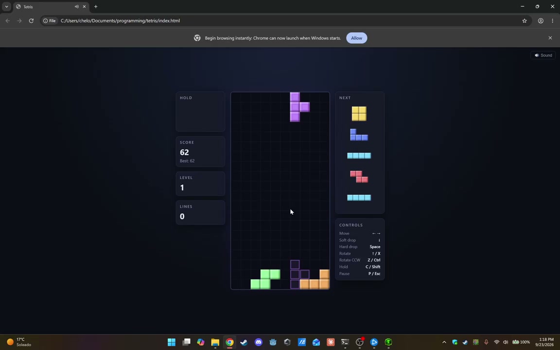Viewport: 560px width, 350px height.
Task: Show hidden system tray icons
Action: tap(444, 342)
